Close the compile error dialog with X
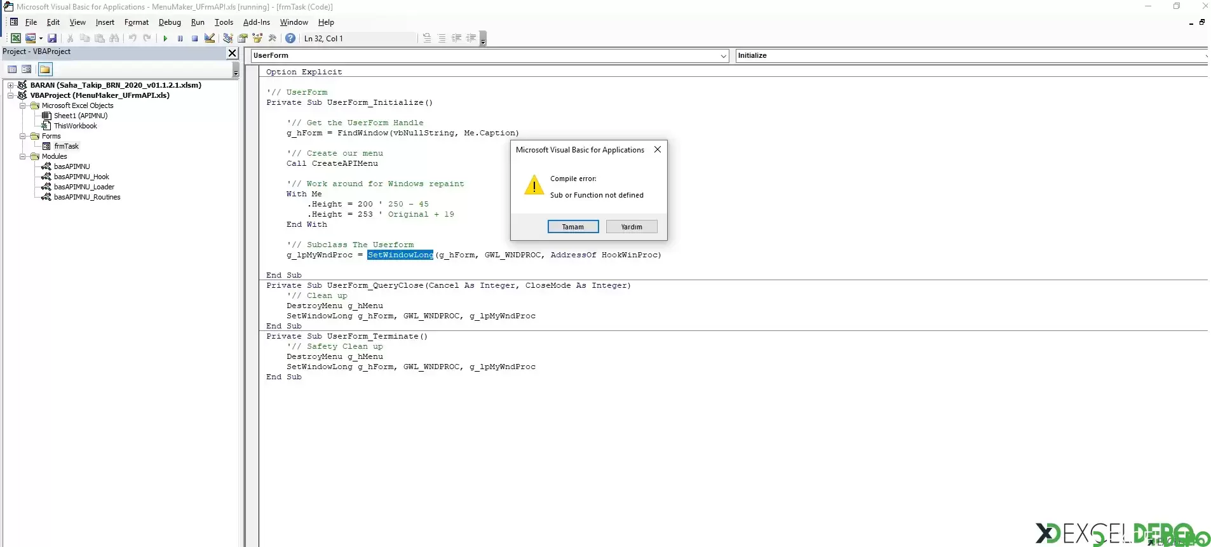The width and height of the screenshot is (1211, 547). coord(658,149)
